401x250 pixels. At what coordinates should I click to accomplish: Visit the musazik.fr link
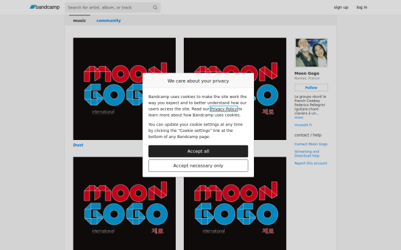click(x=303, y=125)
